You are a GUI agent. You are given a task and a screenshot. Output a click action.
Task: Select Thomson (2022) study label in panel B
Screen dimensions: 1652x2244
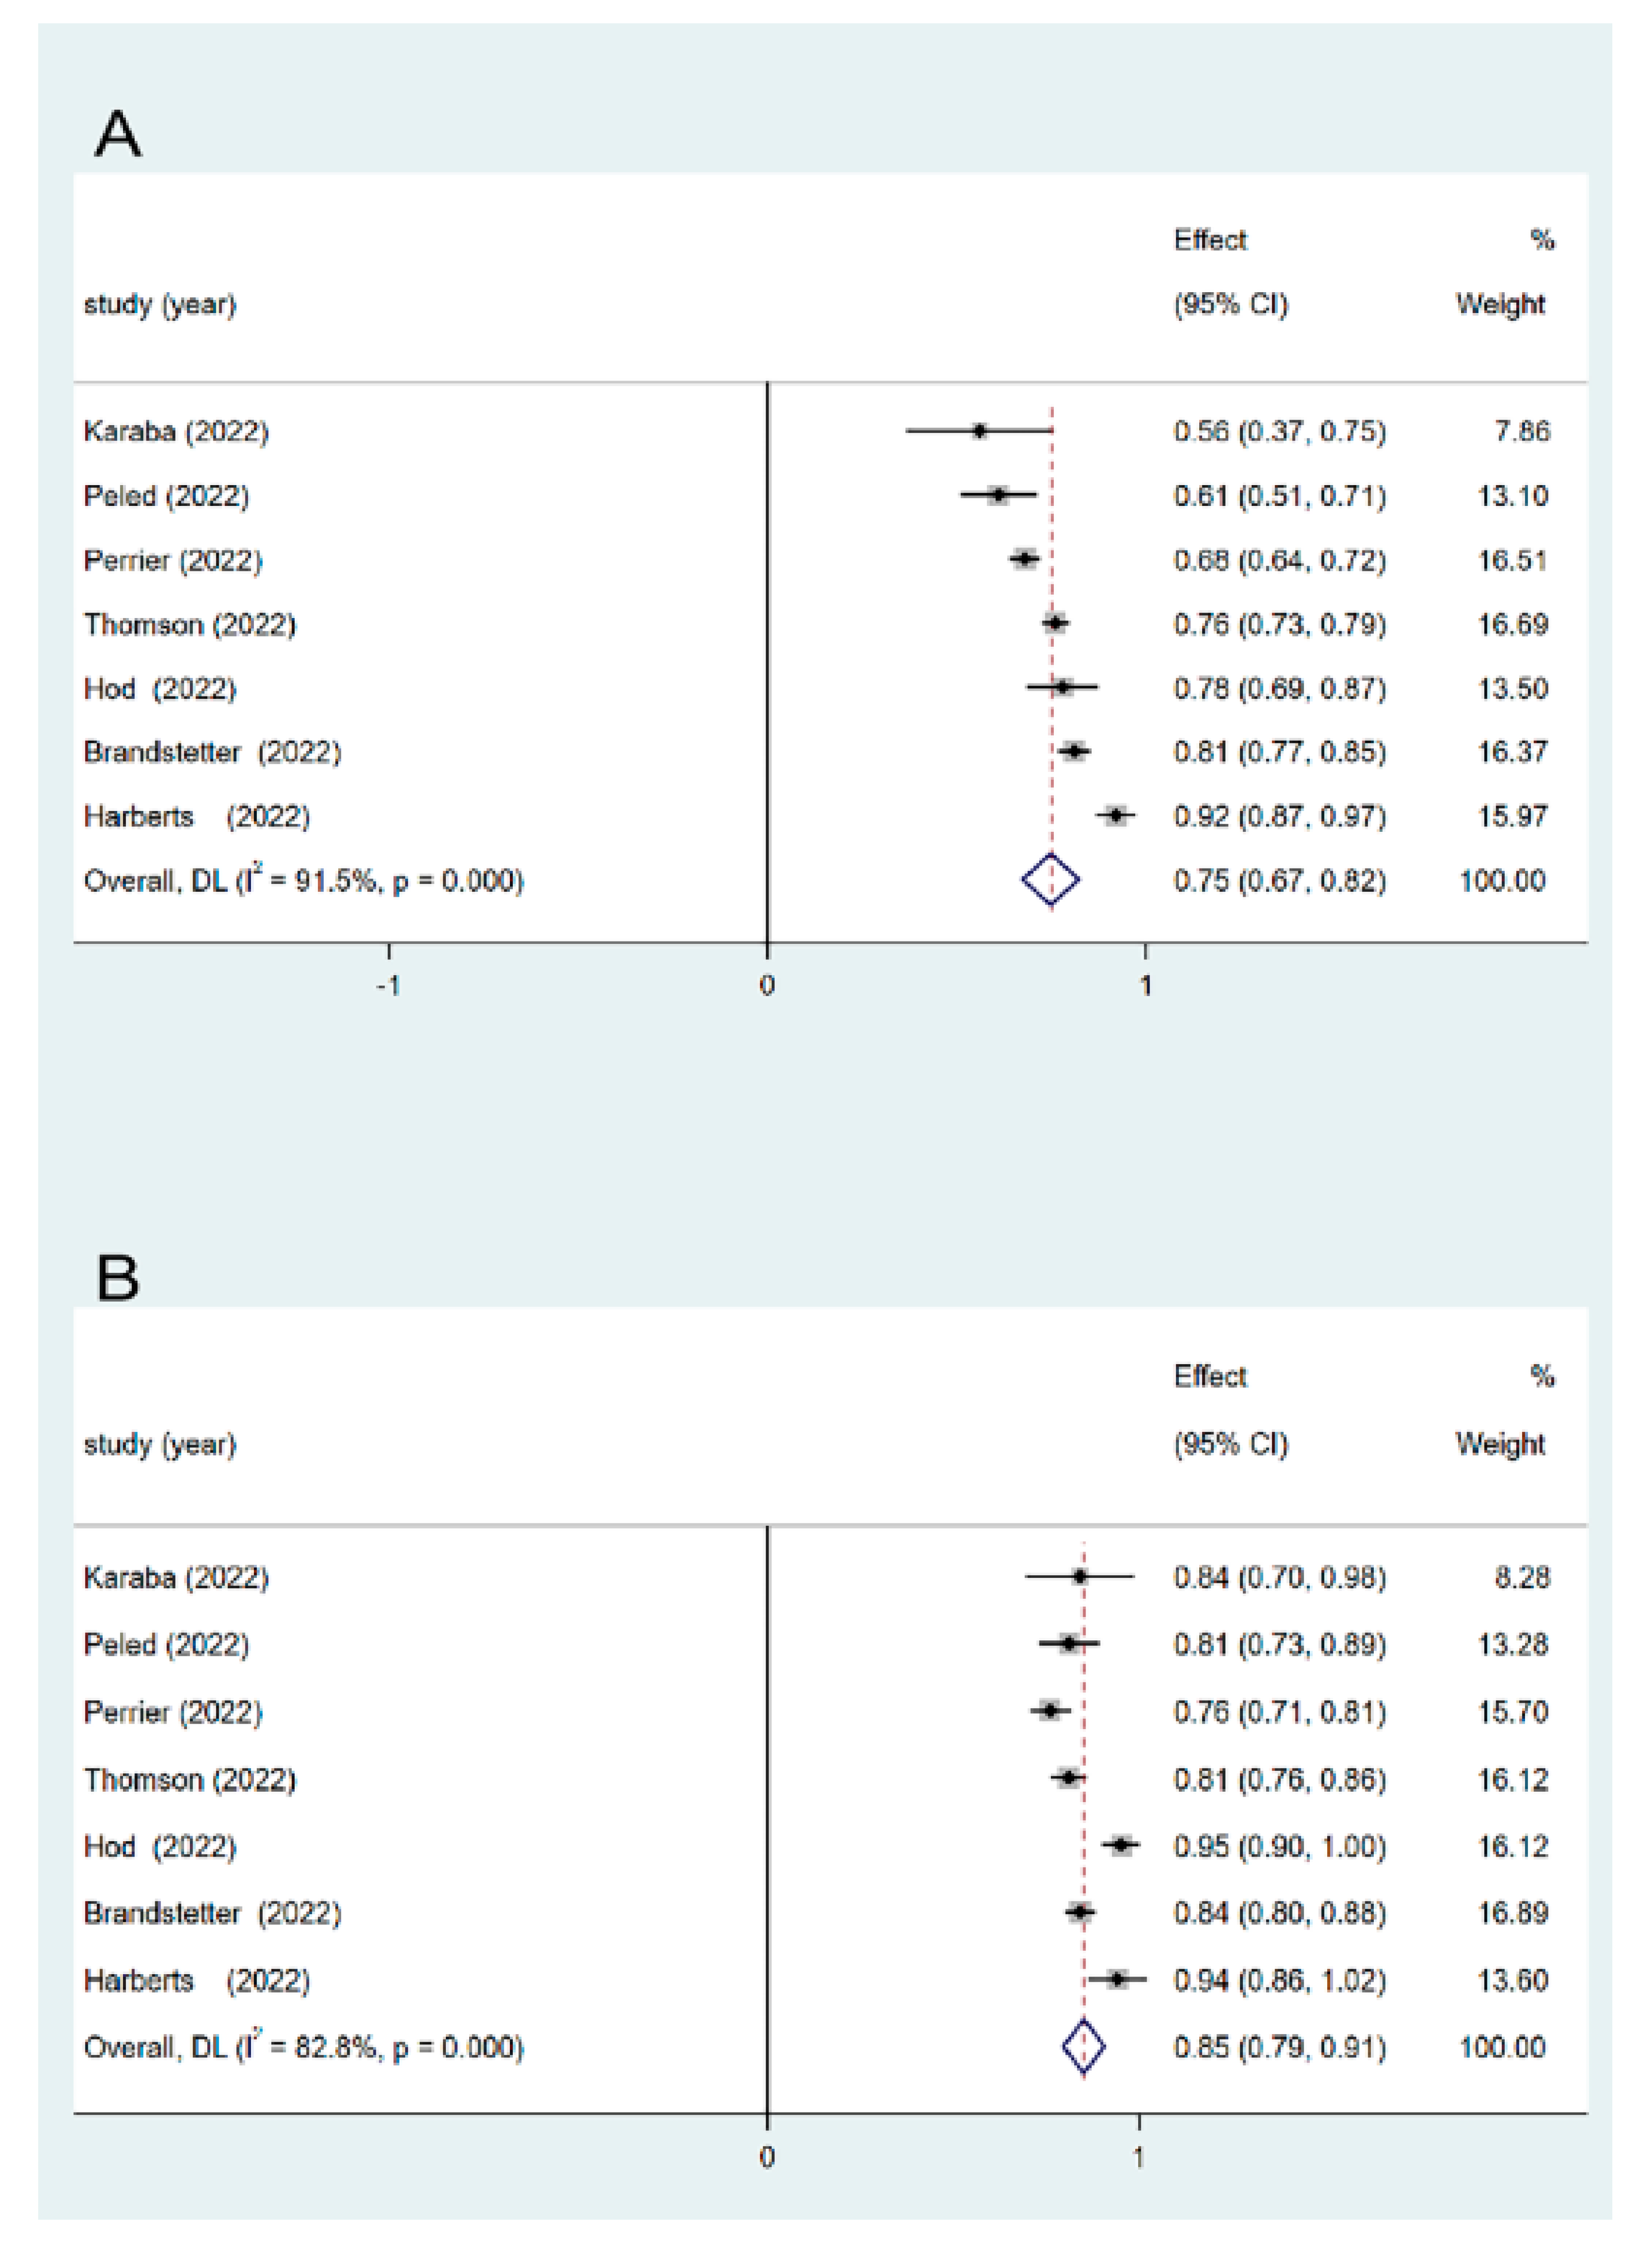pos(190,1779)
